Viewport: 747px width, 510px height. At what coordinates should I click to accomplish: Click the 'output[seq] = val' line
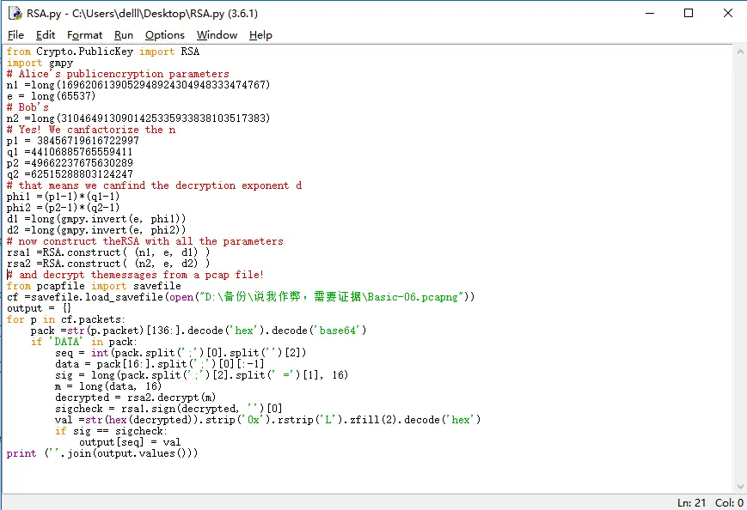tap(130, 442)
